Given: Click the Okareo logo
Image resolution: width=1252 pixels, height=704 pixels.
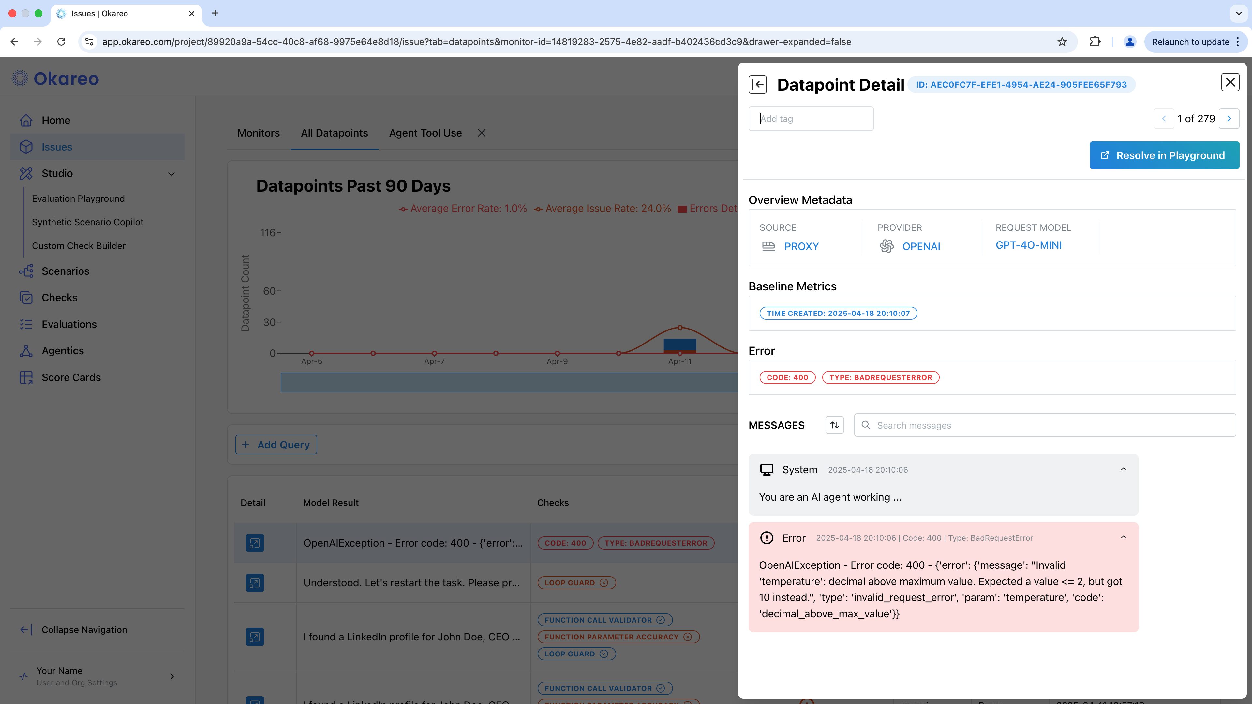Looking at the screenshot, I should pos(55,78).
